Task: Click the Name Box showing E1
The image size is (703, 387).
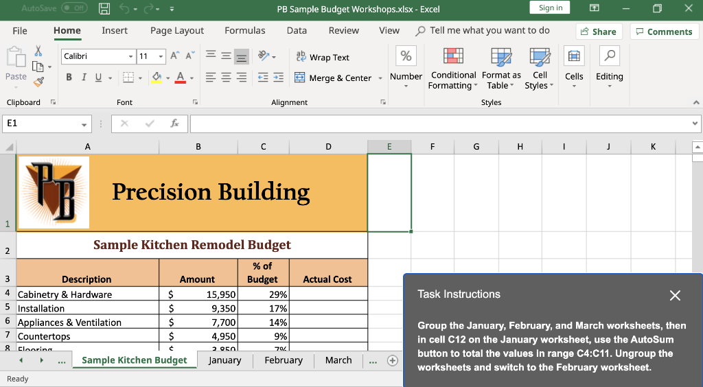Action: click(47, 124)
